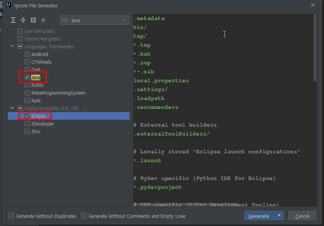
Task: Click the unselect all templates icon
Action: (x=33, y=20)
